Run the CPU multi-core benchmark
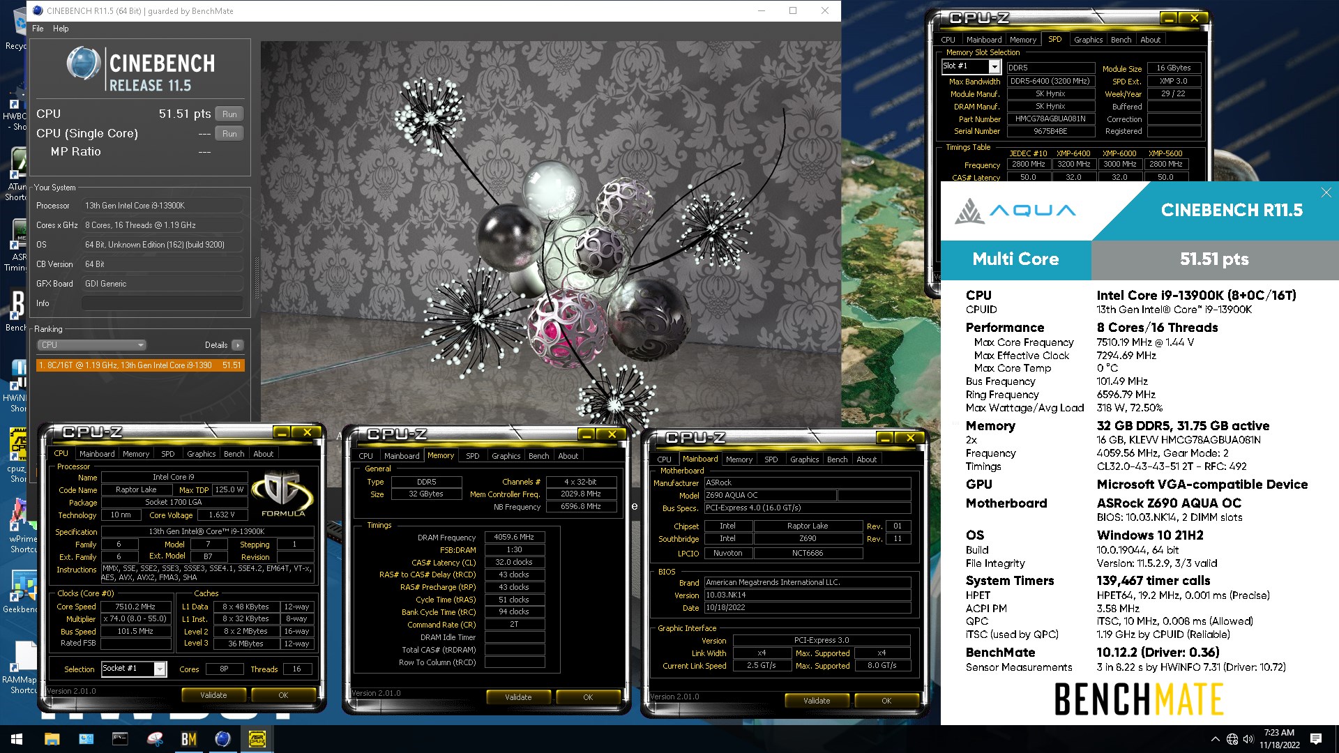 pos(229,114)
